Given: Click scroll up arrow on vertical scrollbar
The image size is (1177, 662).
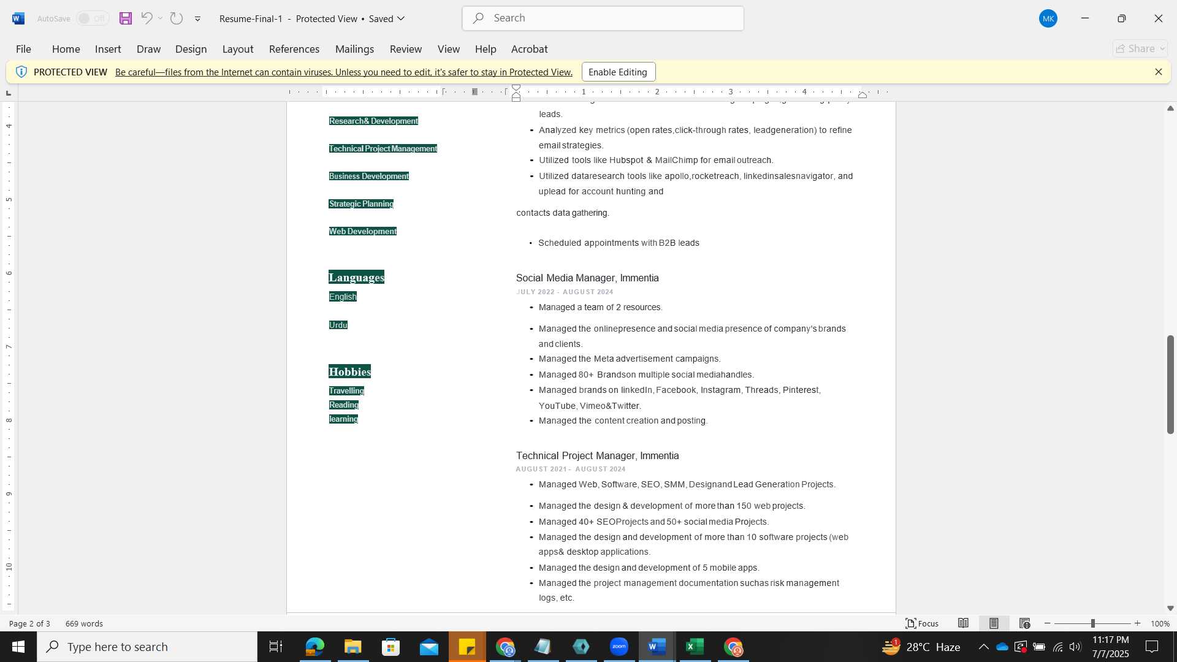Looking at the screenshot, I should [1170, 108].
